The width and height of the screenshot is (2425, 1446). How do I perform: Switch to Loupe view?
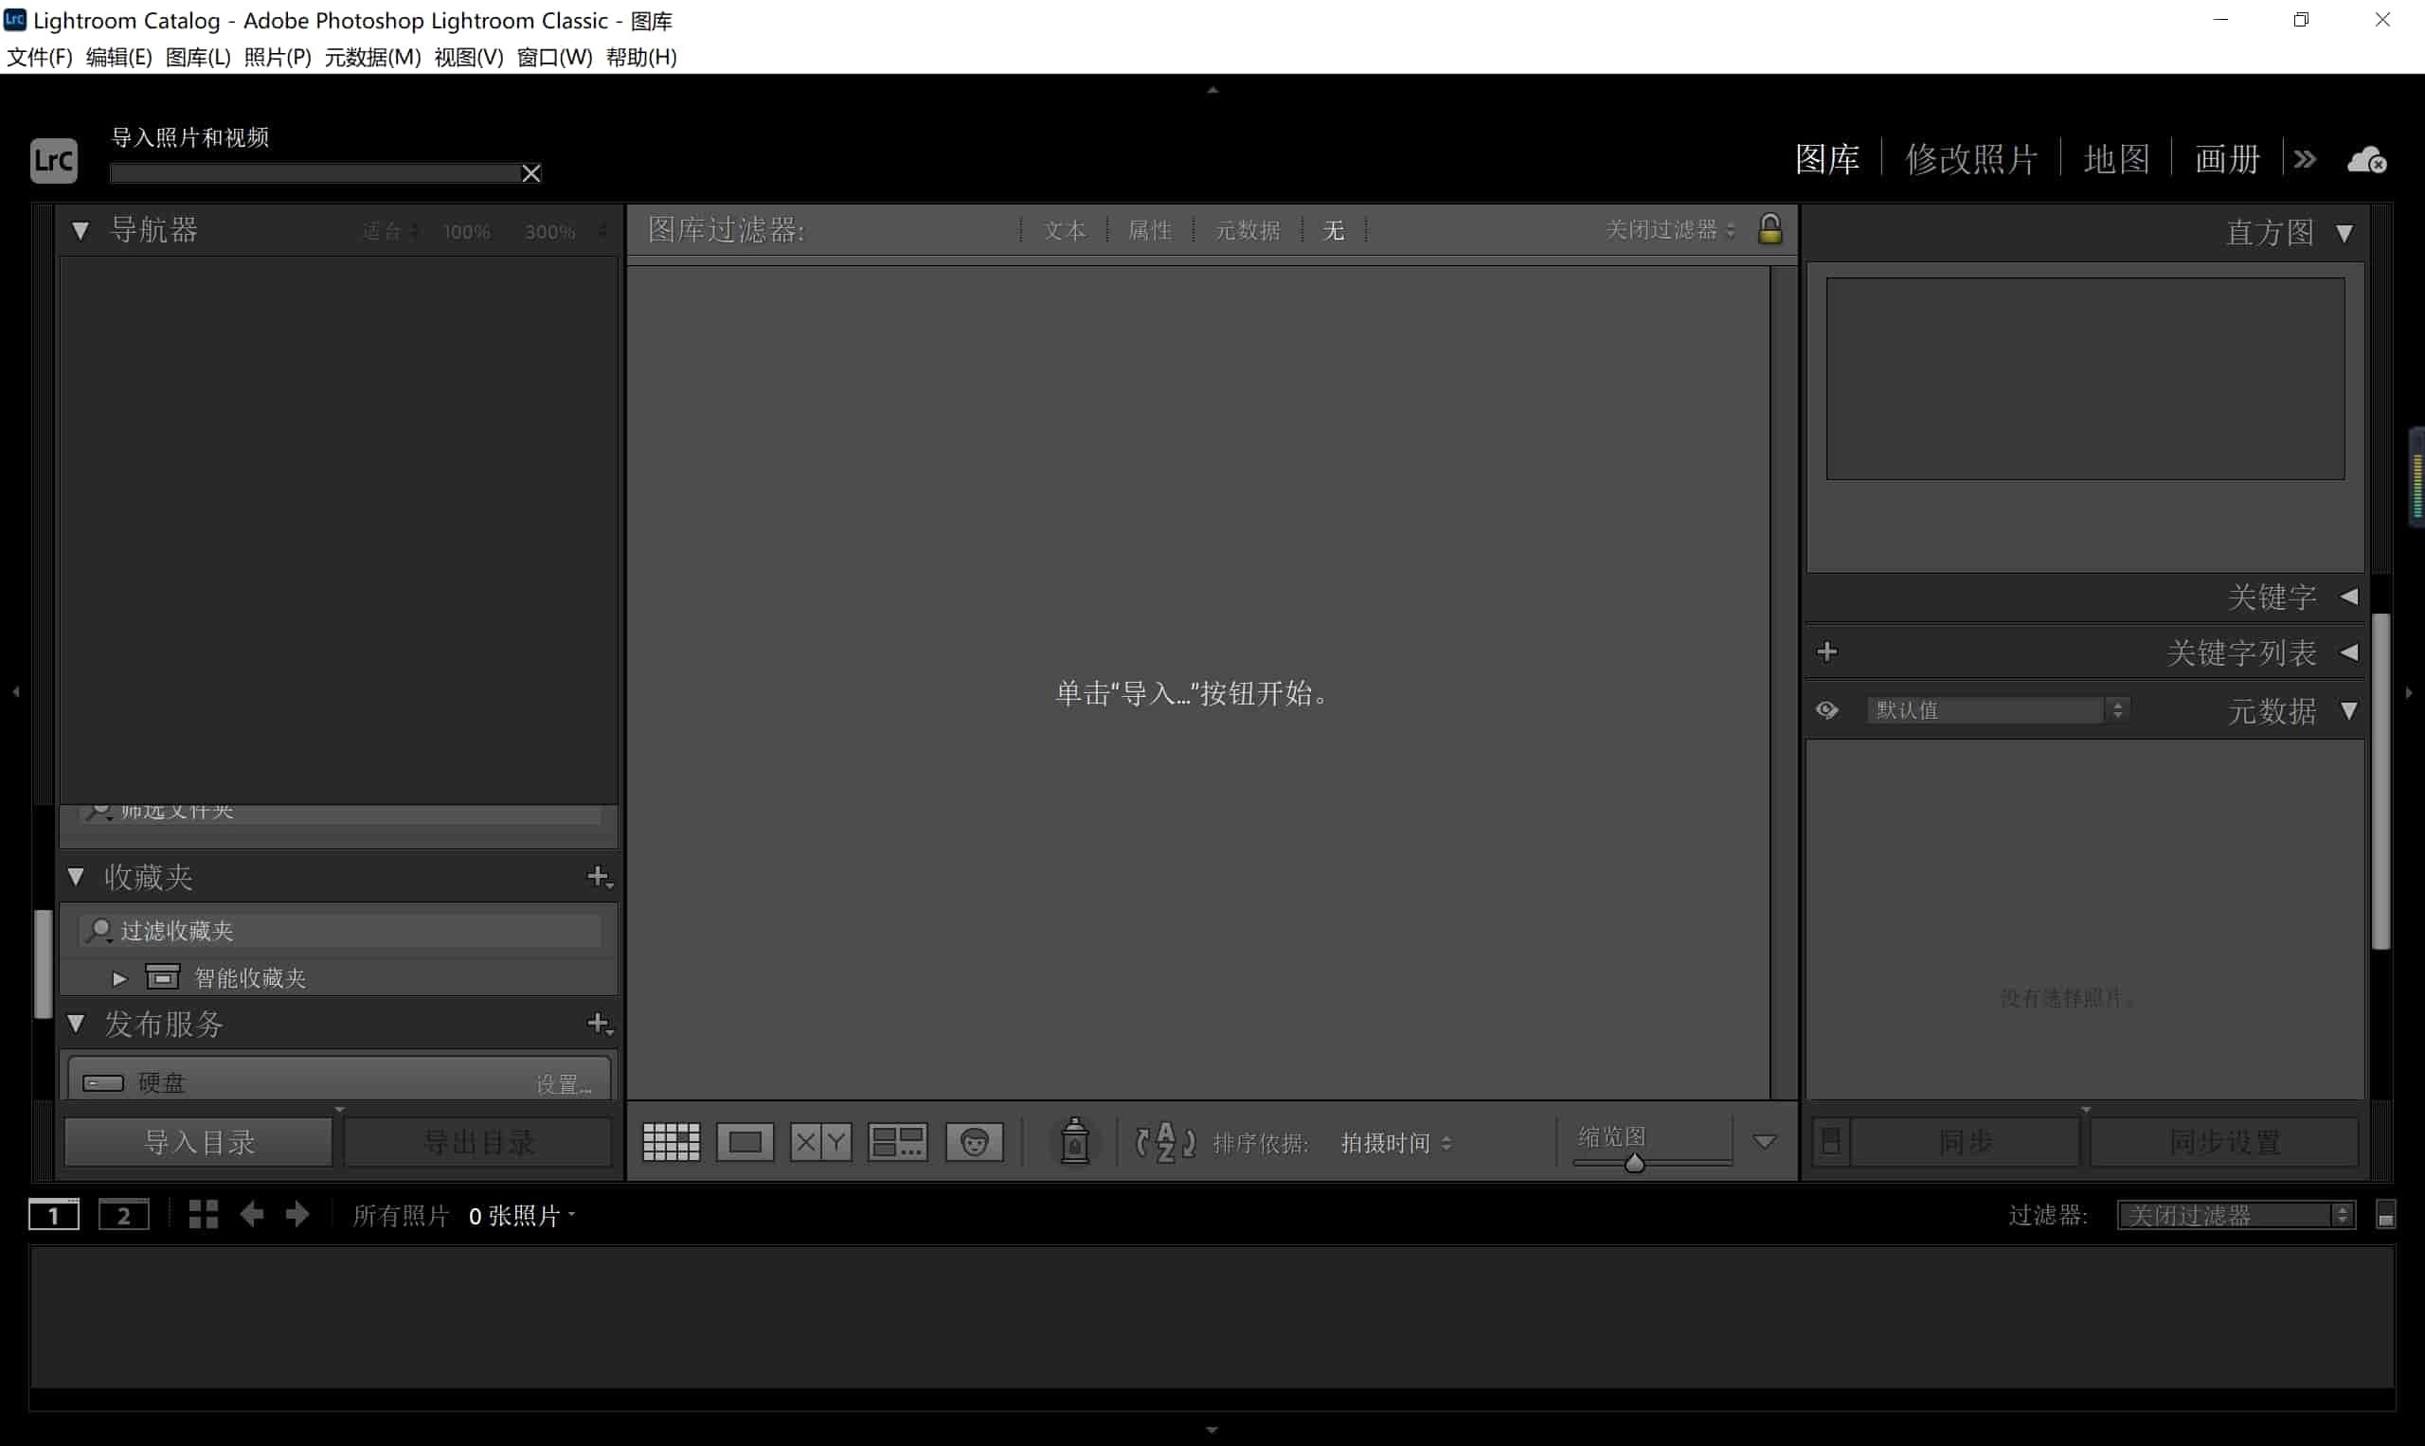745,1141
